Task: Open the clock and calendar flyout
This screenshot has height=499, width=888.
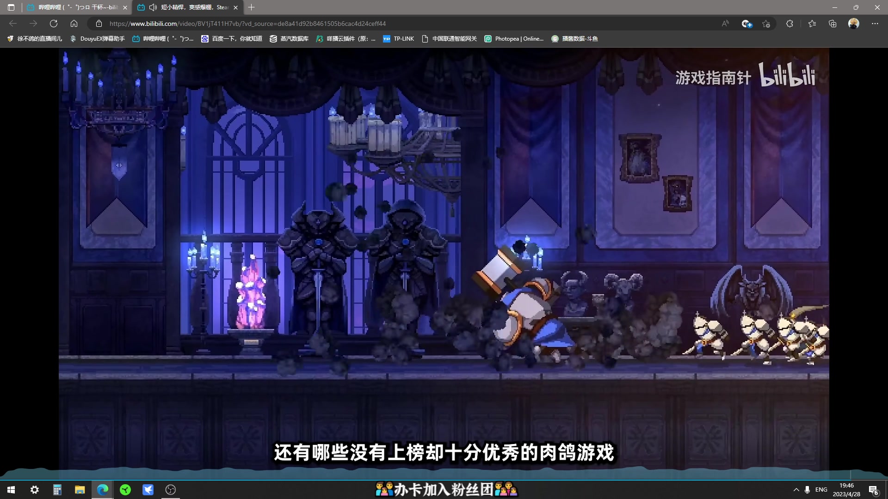Action: (846, 490)
